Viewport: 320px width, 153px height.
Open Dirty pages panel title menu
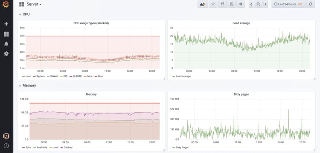point(241,94)
